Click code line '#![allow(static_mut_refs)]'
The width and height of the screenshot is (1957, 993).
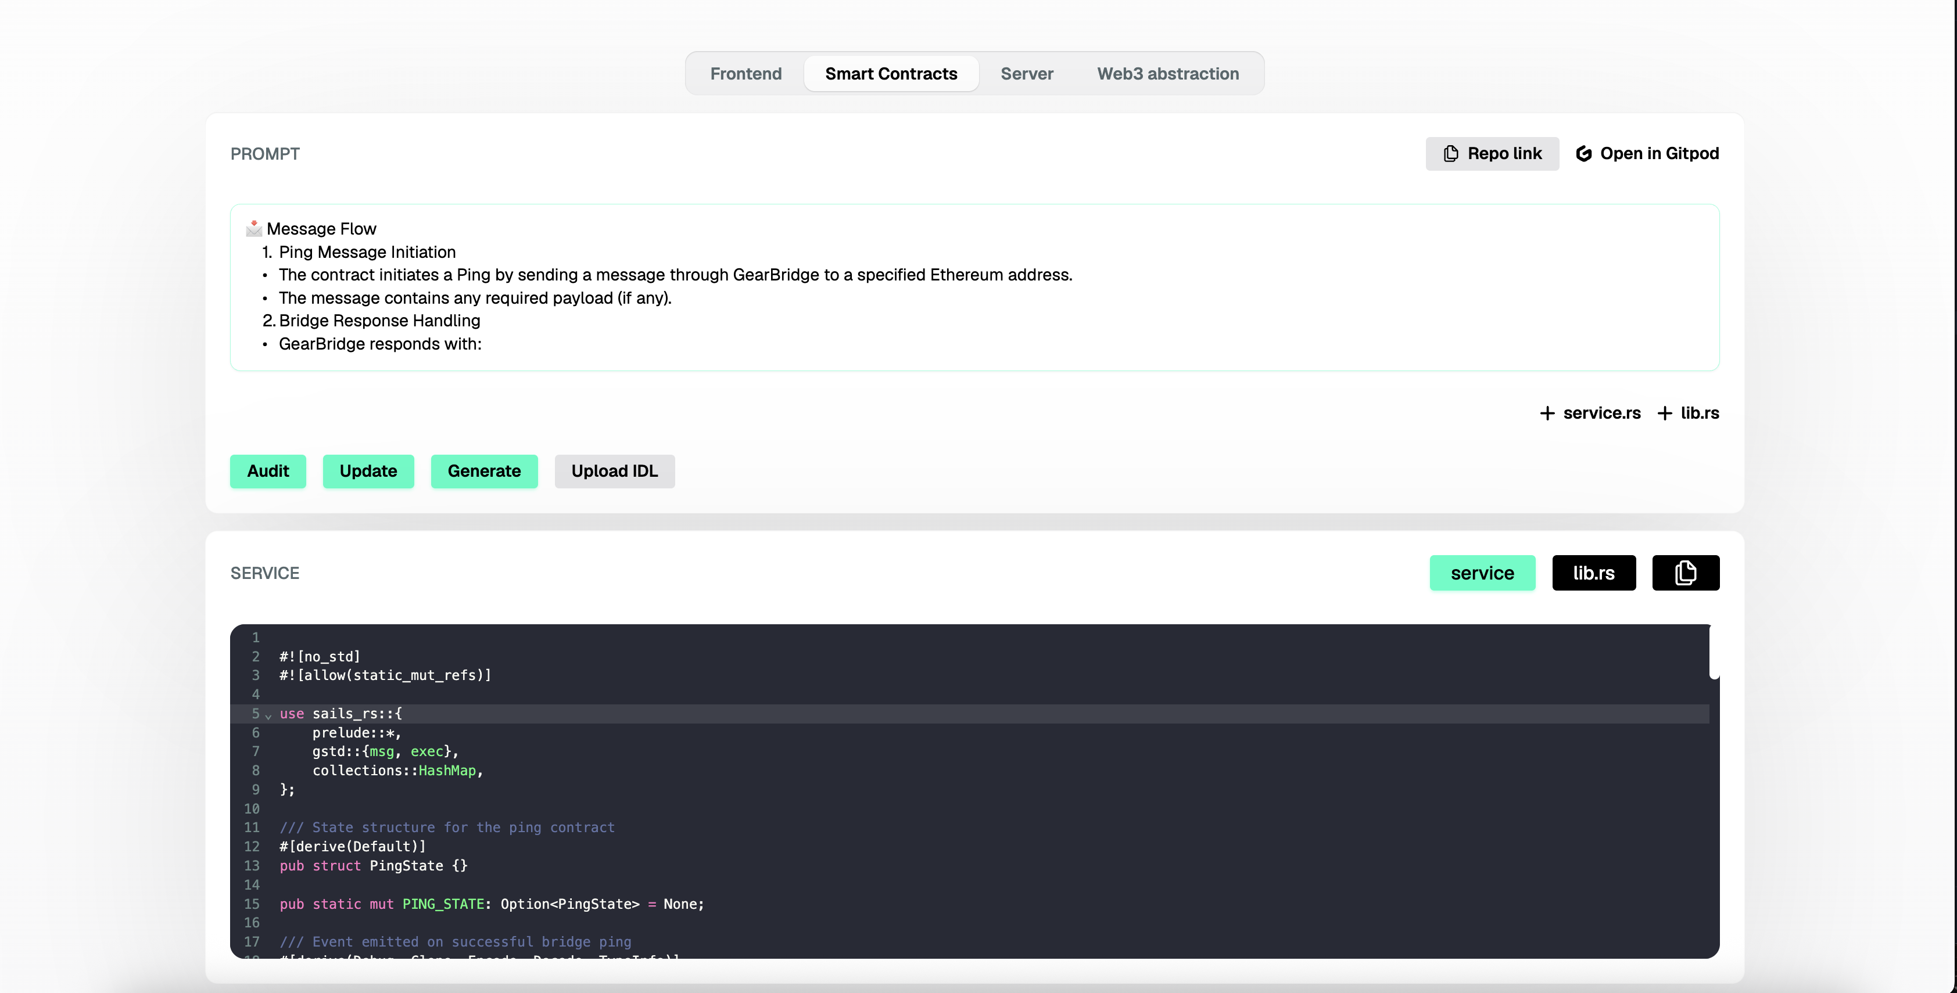pos(385,675)
